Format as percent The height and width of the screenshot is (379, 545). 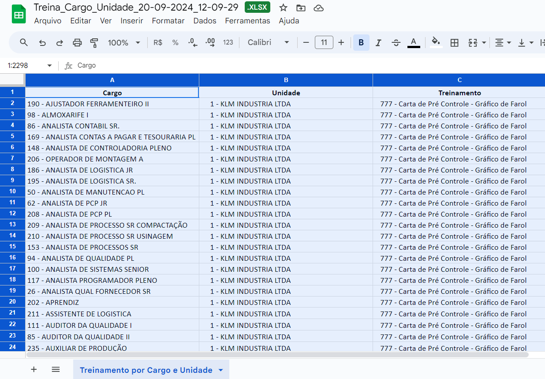(x=175, y=42)
